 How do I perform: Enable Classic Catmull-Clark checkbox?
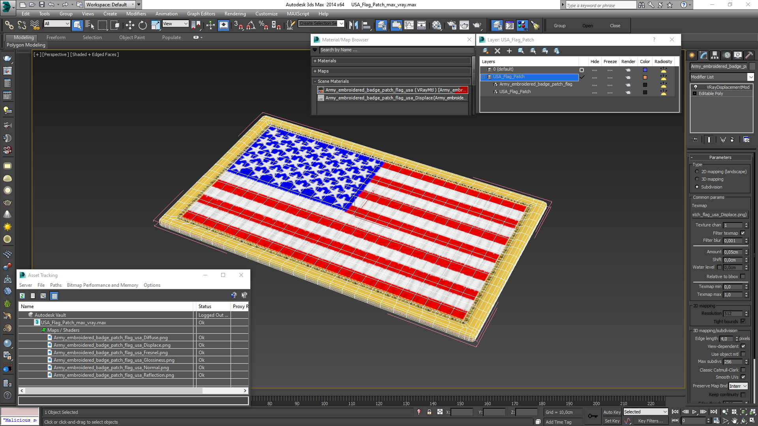[743, 370]
